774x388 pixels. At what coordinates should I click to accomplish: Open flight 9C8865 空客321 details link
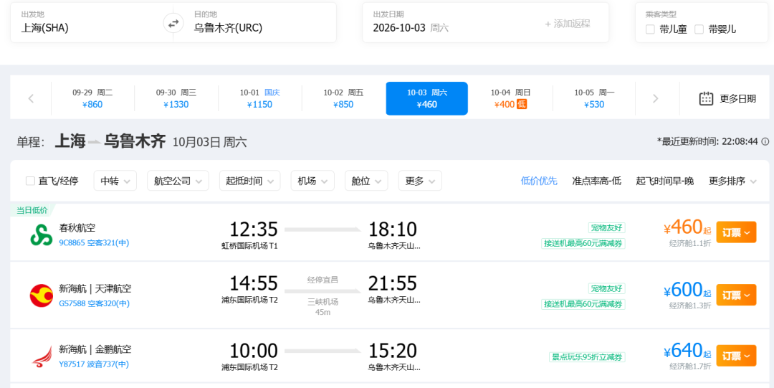94,242
